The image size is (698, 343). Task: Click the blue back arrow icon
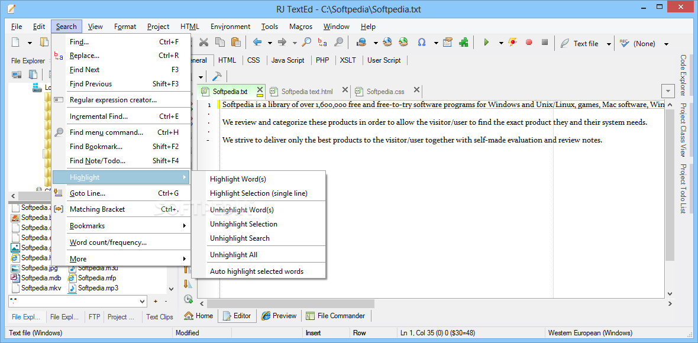[257, 42]
